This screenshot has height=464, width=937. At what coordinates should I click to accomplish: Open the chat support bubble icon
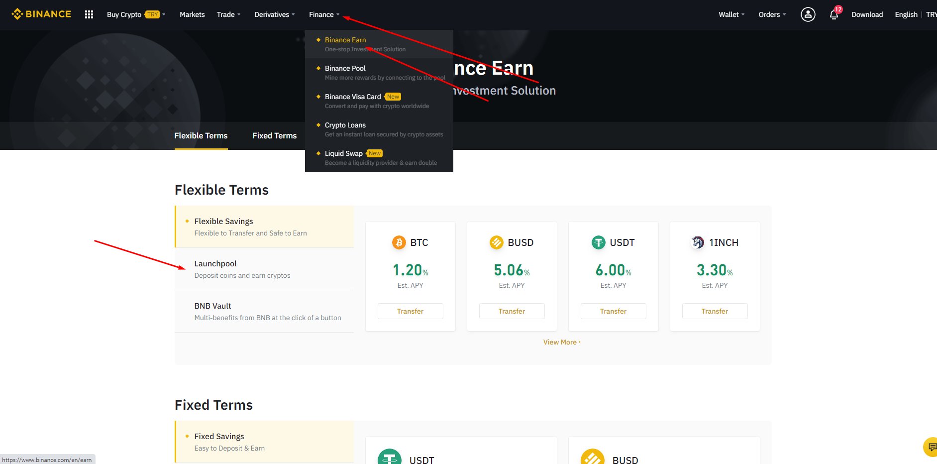click(930, 447)
